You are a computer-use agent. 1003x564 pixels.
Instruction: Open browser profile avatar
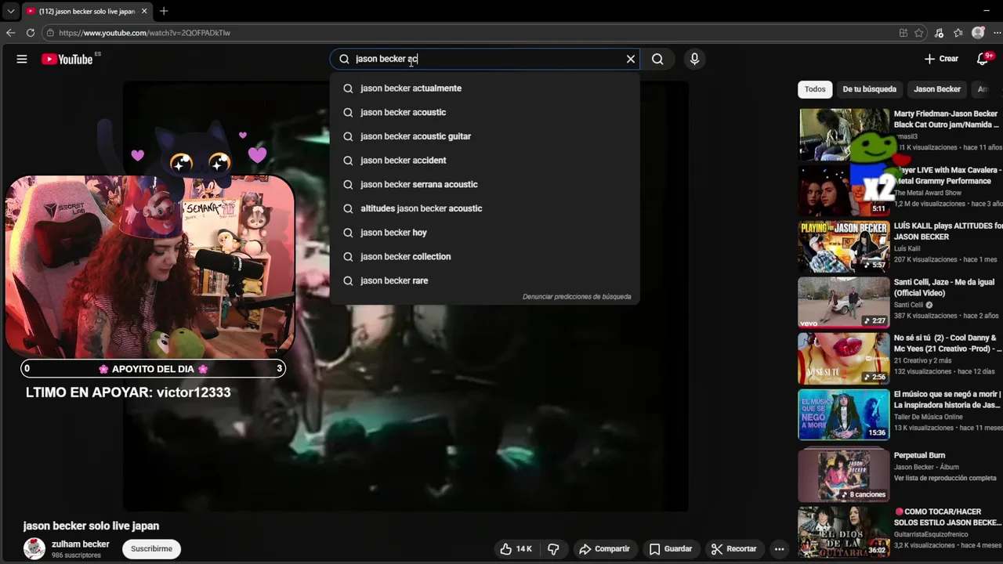pyautogui.click(x=978, y=33)
